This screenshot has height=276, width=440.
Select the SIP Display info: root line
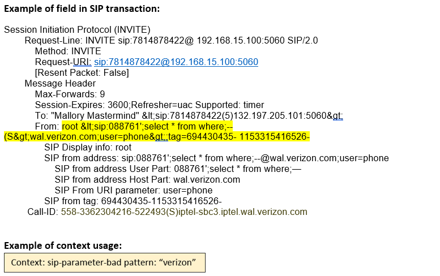pos(88,148)
